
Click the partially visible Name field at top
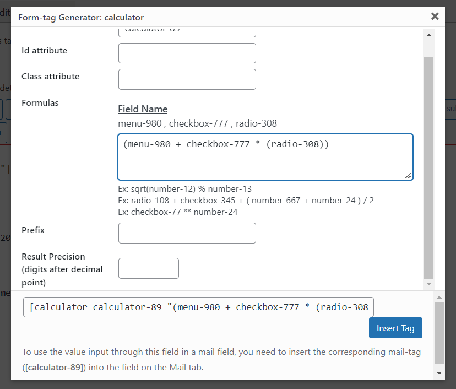point(187,32)
